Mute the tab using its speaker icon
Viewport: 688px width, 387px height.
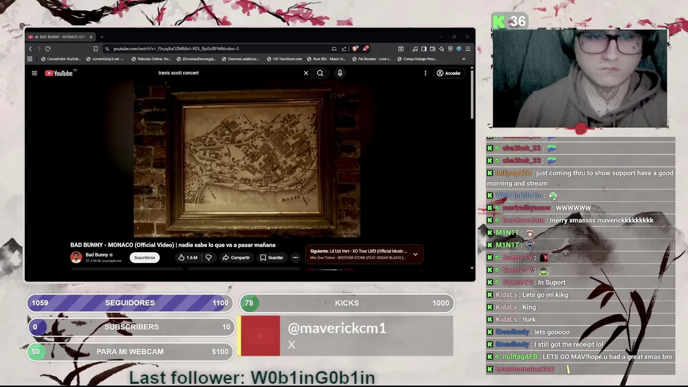pos(35,37)
